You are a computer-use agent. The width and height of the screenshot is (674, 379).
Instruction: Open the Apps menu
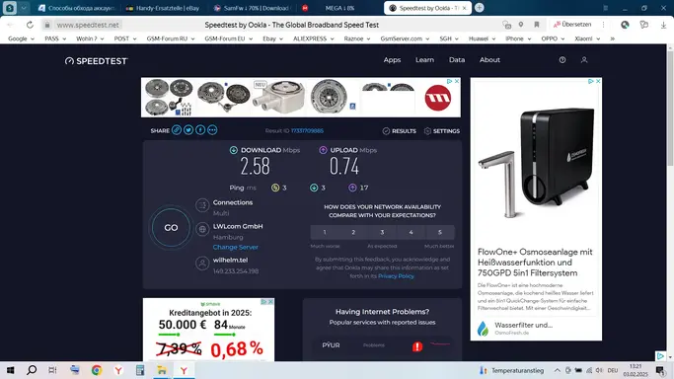[x=392, y=60]
